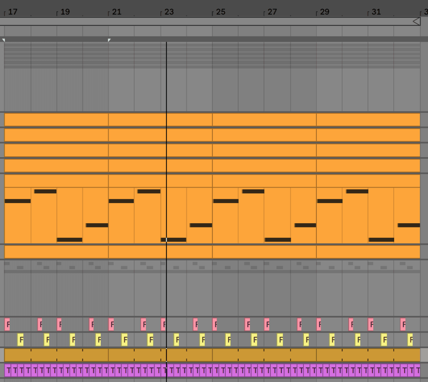Select topmost orange track clip starting at bar 25
428x382 pixels.
tap(264, 120)
